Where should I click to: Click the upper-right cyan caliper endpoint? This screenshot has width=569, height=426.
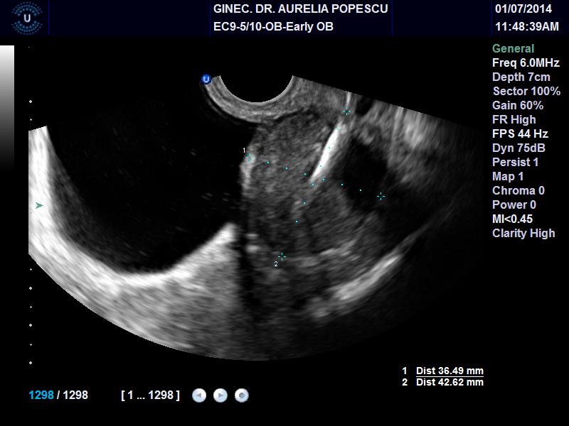click(x=347, y=111)
